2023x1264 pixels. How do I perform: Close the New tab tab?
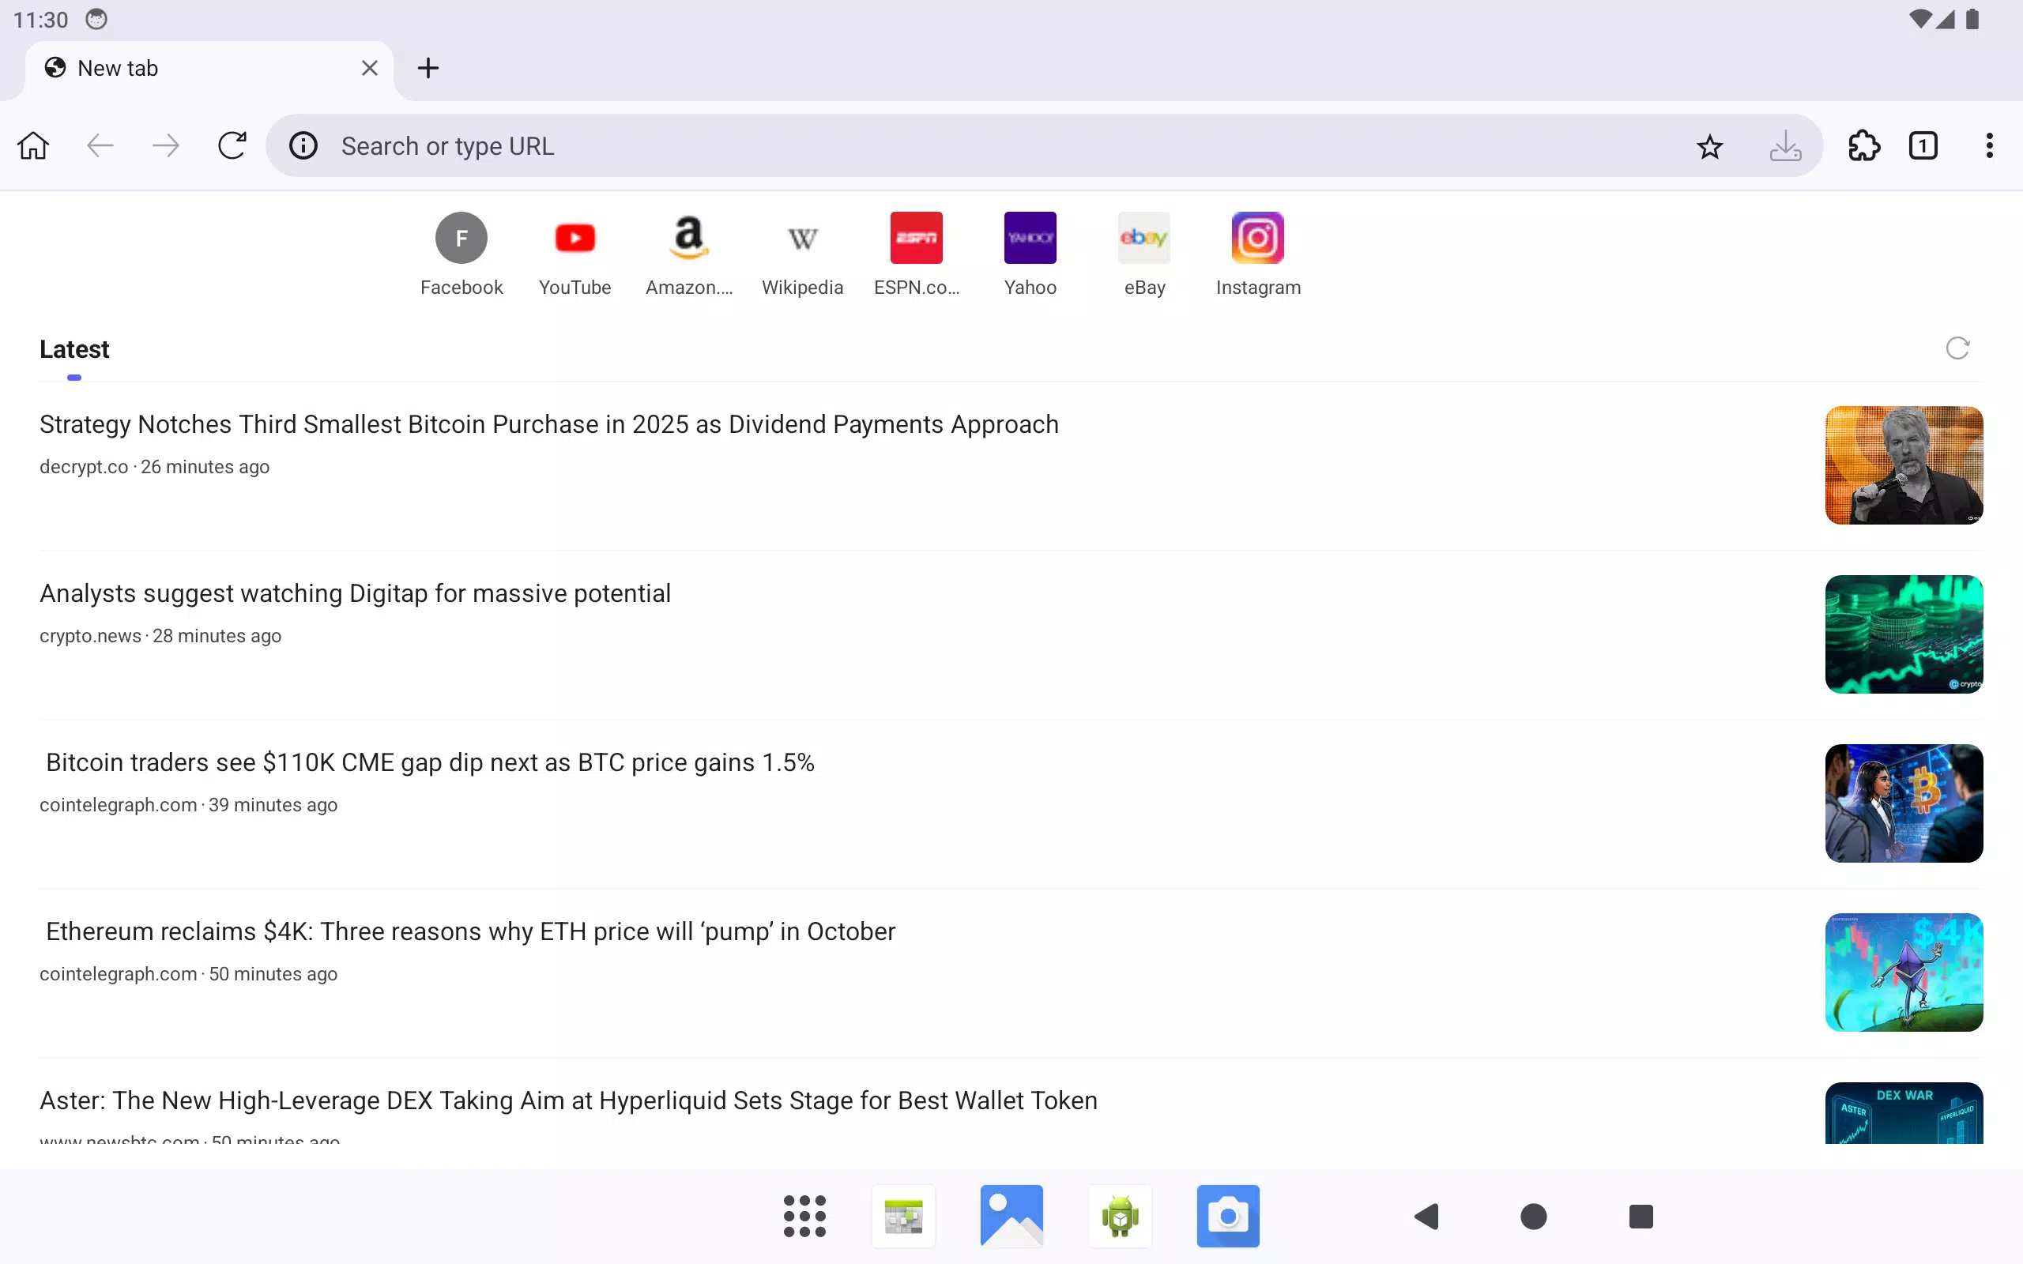[x=370, y=69]
